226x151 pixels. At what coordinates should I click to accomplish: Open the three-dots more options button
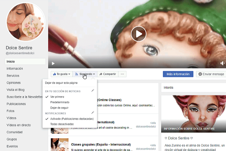(123, 74)
